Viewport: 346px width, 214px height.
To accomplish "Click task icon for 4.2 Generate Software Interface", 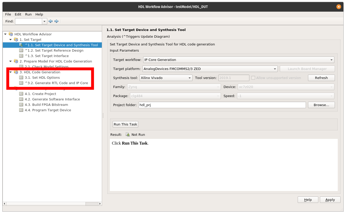I will tap(21, 99).
